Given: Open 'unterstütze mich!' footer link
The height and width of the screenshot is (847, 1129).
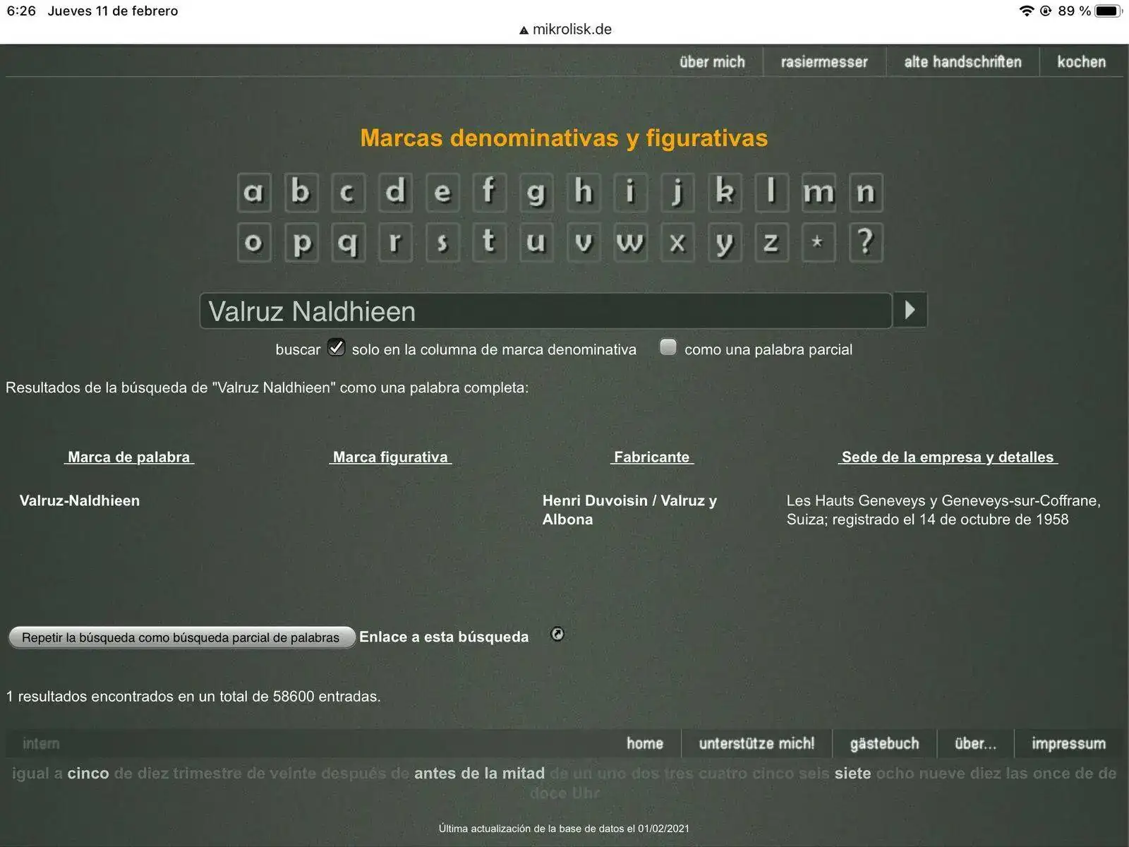Looking at the screenshot, I should [x=756, y=743].
